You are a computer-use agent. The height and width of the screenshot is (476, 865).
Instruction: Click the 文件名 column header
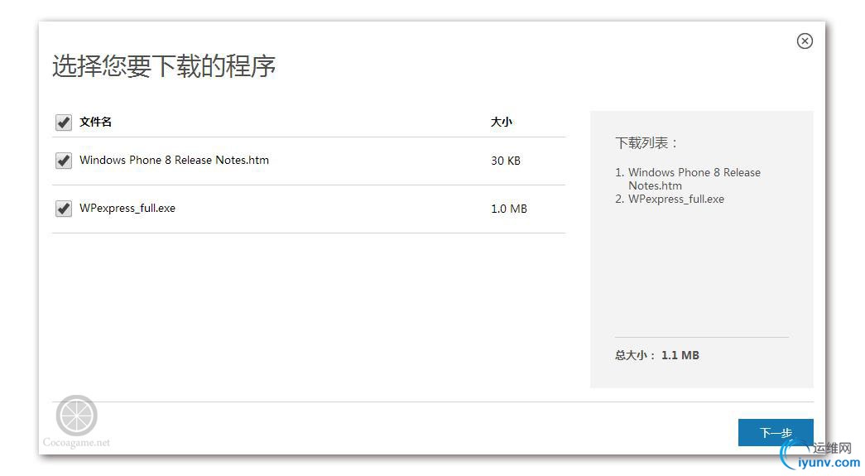pyautogui.click(x=96, y=123)
